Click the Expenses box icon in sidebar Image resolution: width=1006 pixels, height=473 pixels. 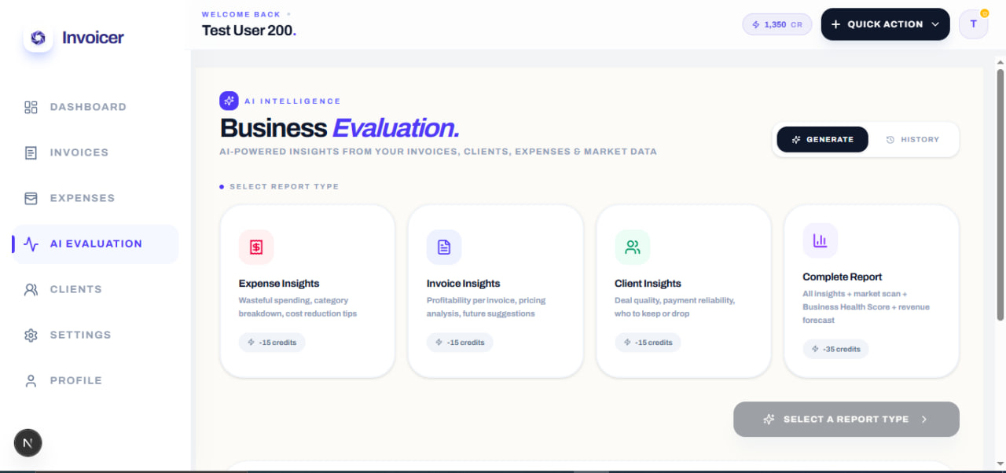coord(31,198)
